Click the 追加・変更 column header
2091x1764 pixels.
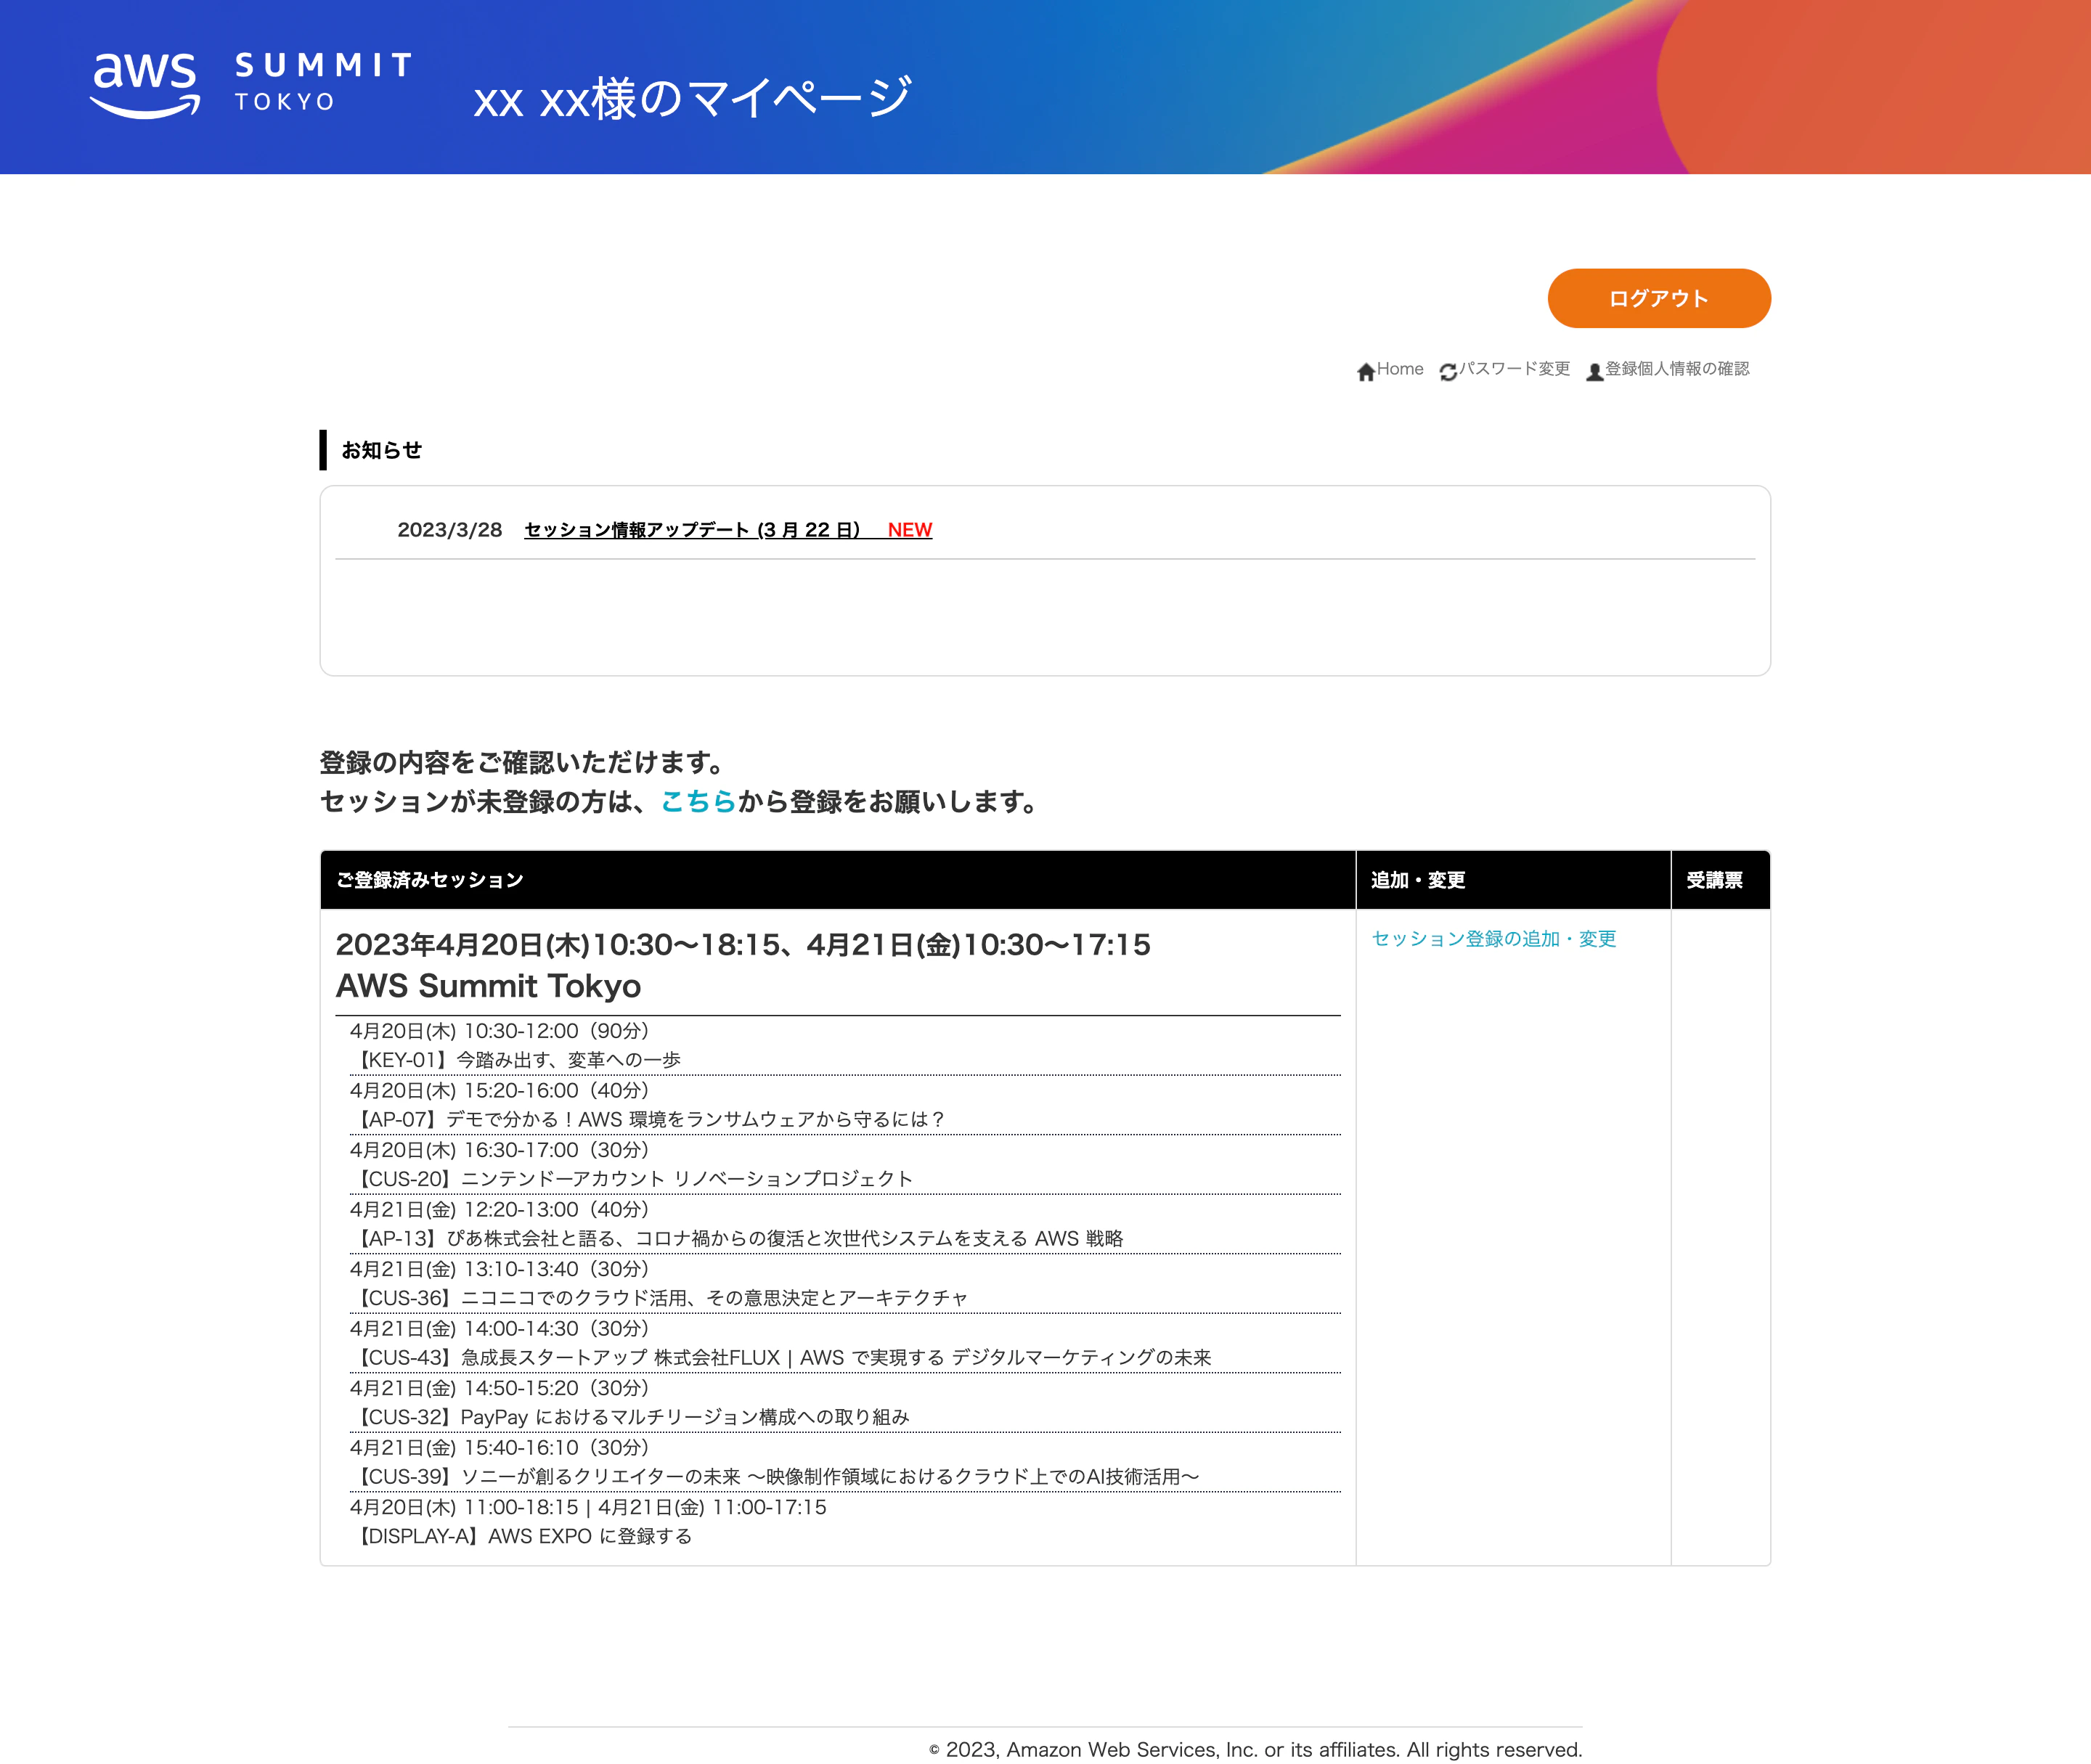click(x=1513, y=880)
